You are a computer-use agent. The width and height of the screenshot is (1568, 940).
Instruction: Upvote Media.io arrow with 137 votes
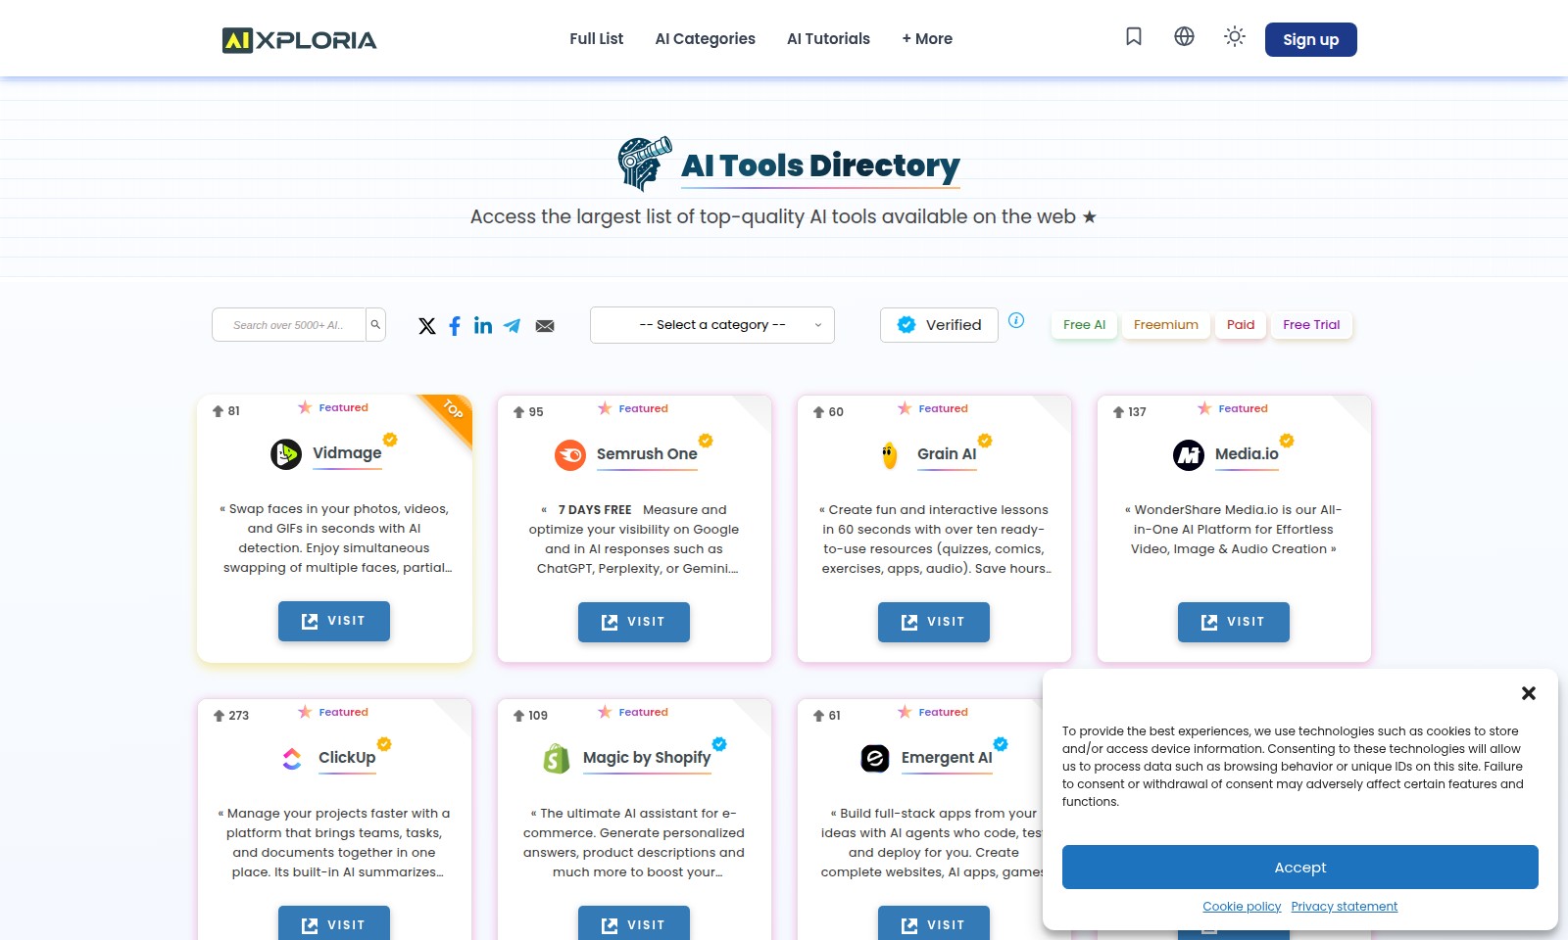pyautogui.click(x=1118, y=412)
